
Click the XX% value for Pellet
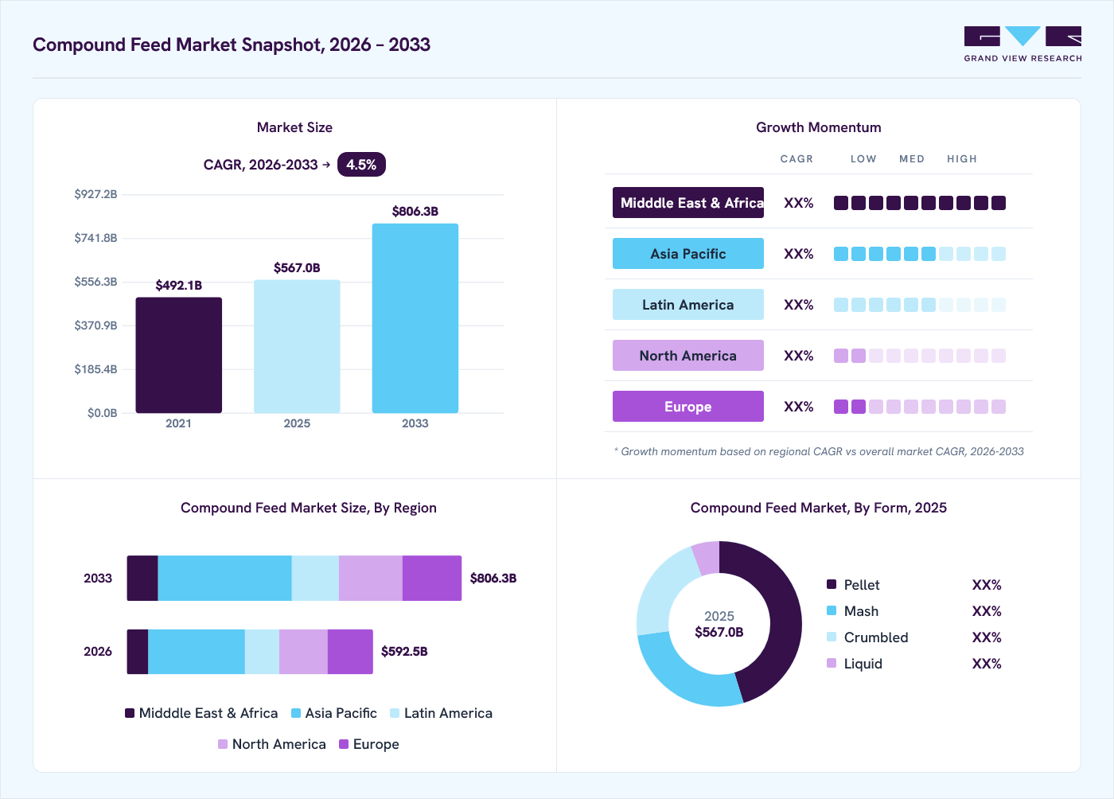987,585
